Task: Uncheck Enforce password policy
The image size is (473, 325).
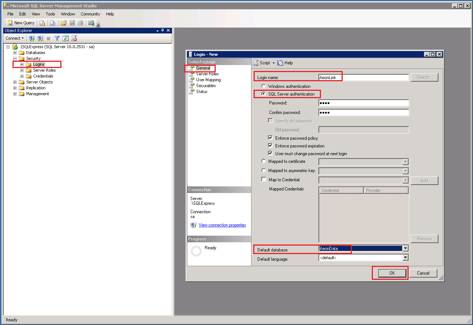Action: click(271, 138)
